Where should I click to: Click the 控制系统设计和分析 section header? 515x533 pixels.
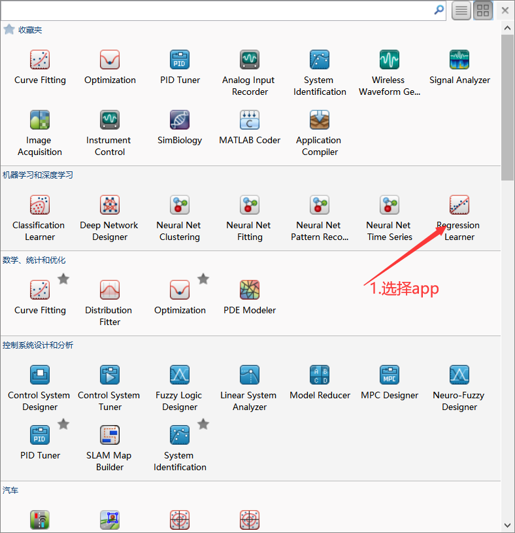pyautogui.click(x=38, y=345)
